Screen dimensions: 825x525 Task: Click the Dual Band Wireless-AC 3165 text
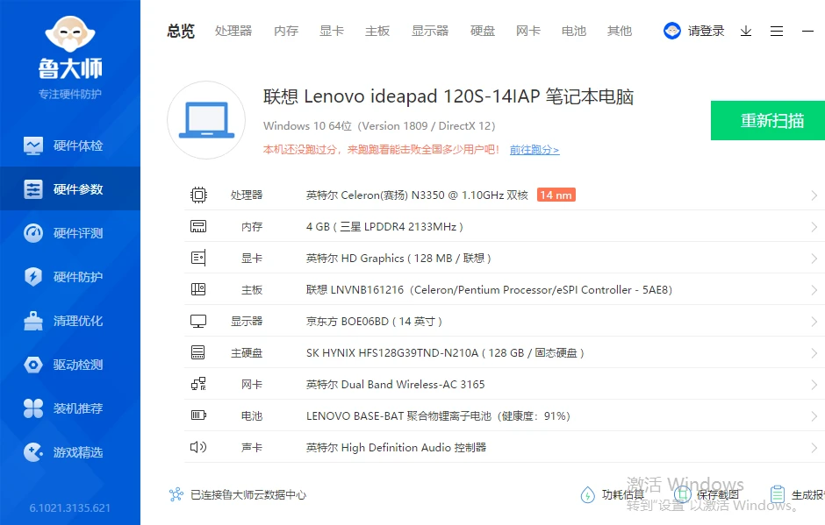coord(396,384)
